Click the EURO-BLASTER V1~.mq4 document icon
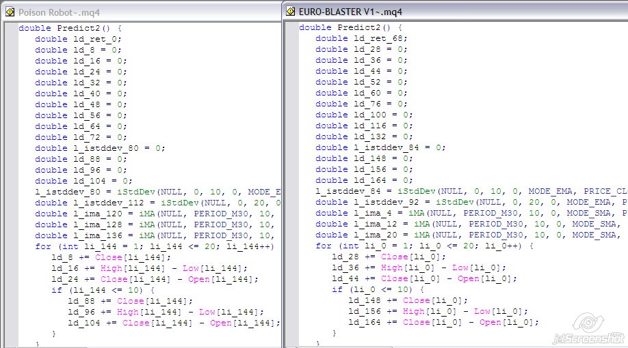The height and width of the screenshot is (348, 628). coord(290,12)
